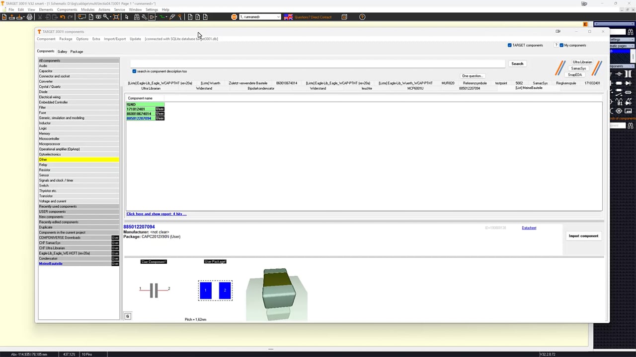
Task: Click the wrench icon in main toolbar
Action: (x=144, y=17)
